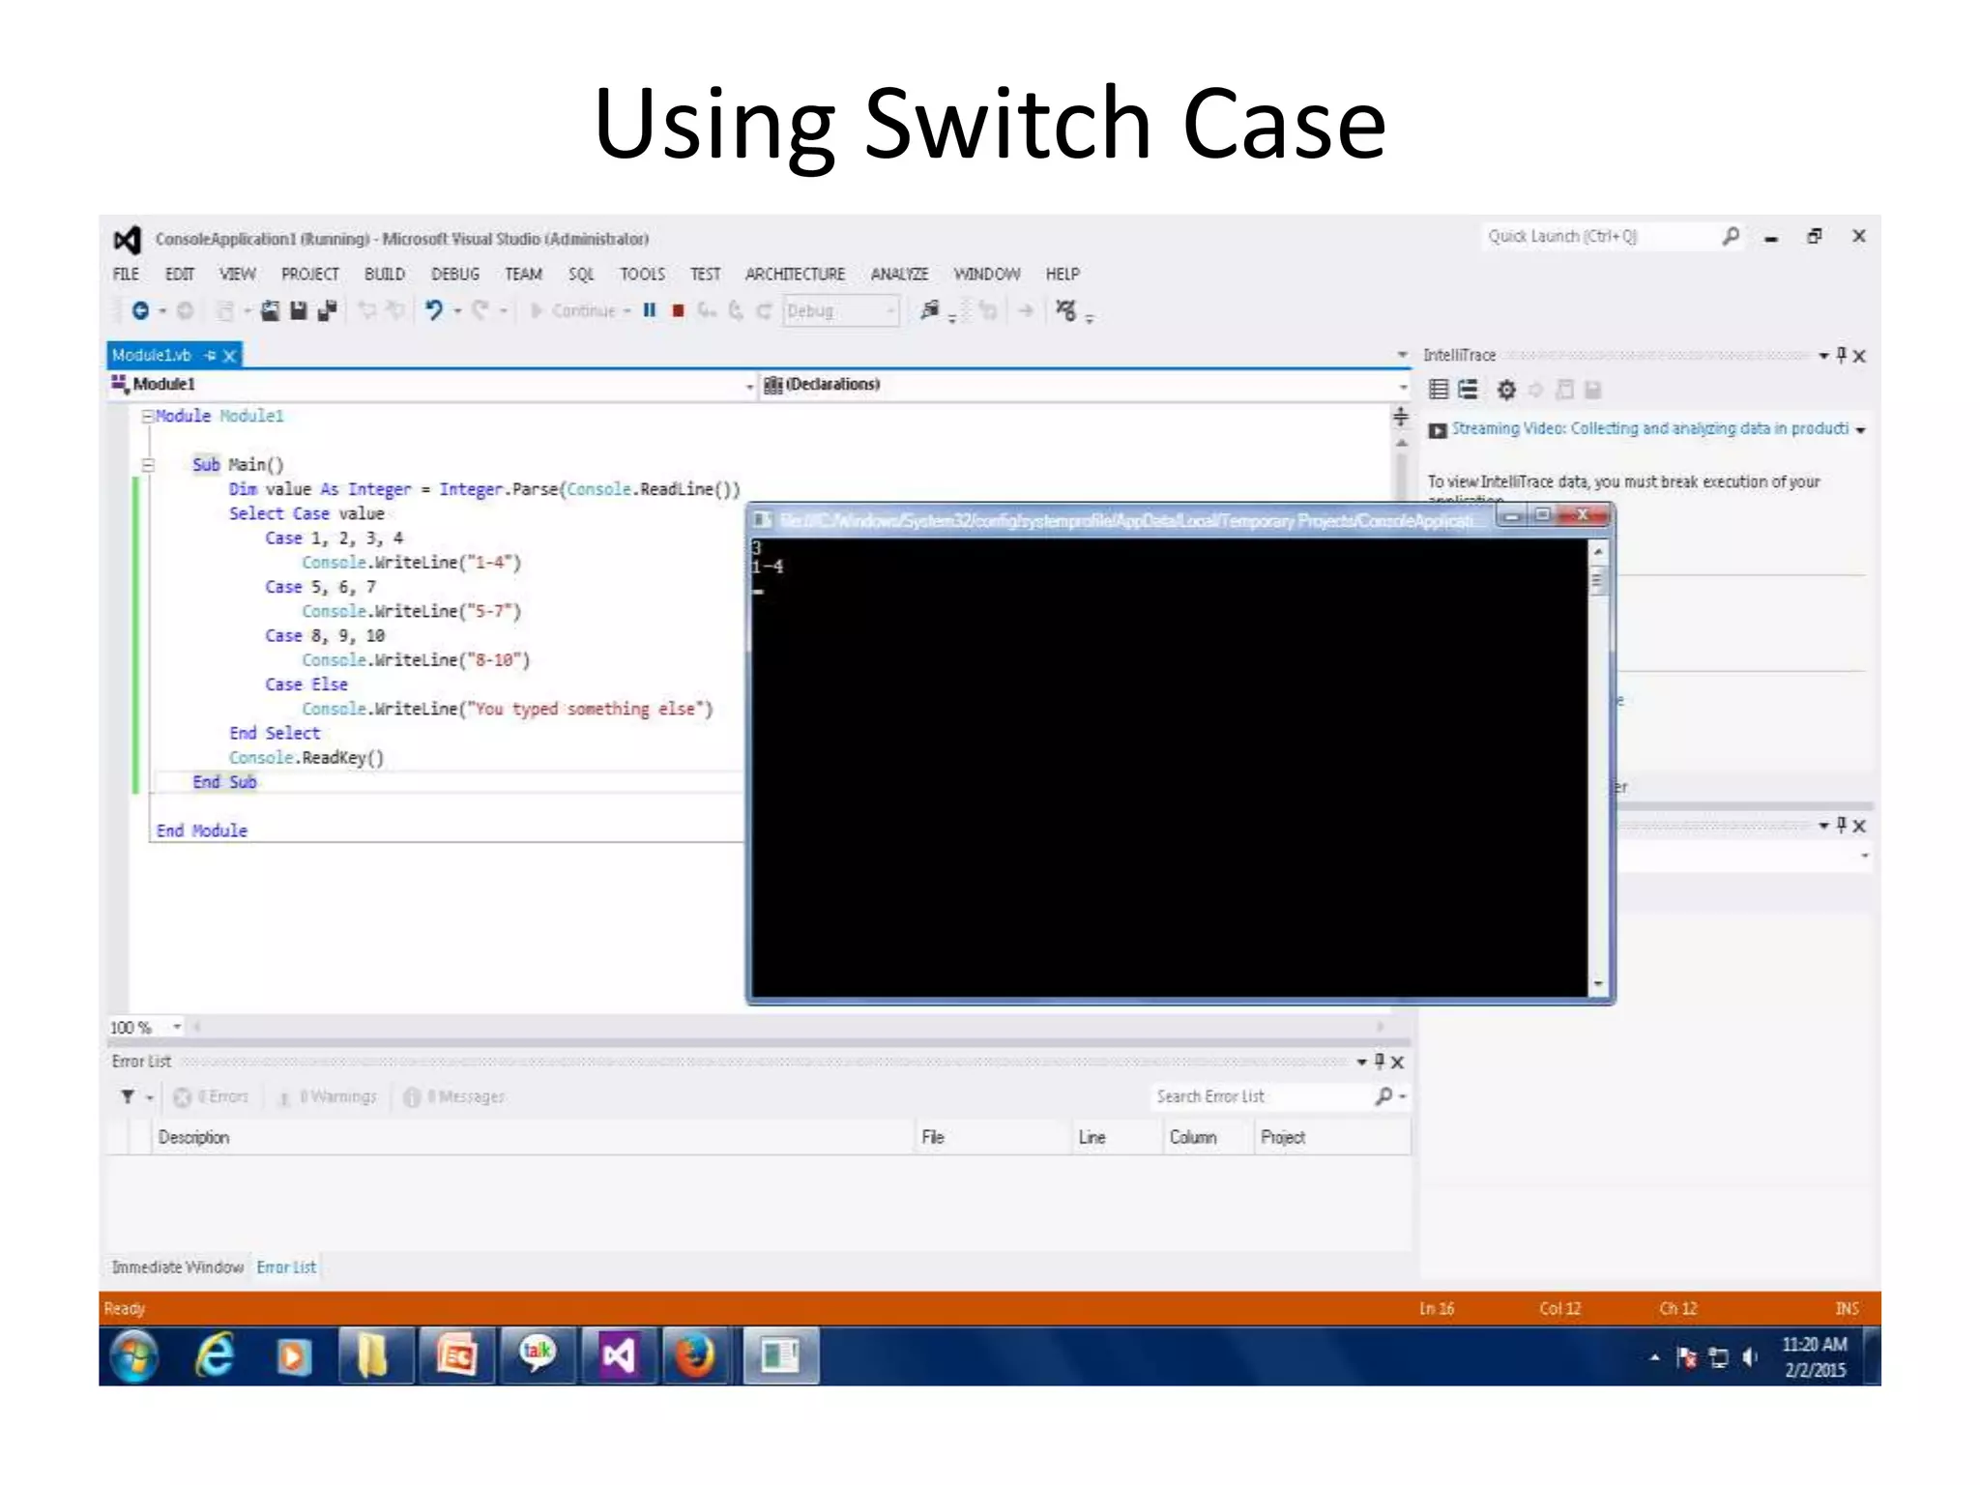Open the DEBUG menu

[455, 275]
